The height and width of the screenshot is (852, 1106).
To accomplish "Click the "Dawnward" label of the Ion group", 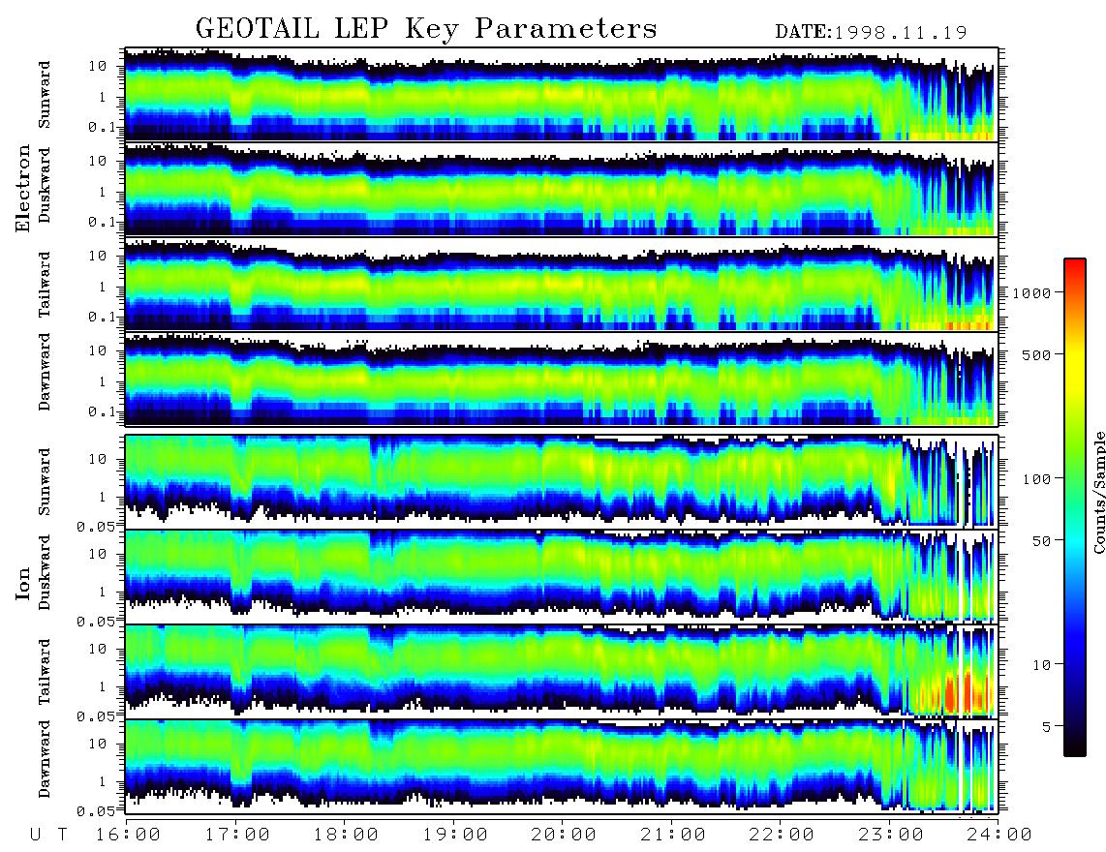I will click(x=45, y=758).
